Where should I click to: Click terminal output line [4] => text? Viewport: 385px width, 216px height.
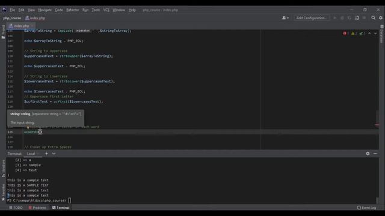(x=26, y=170)
